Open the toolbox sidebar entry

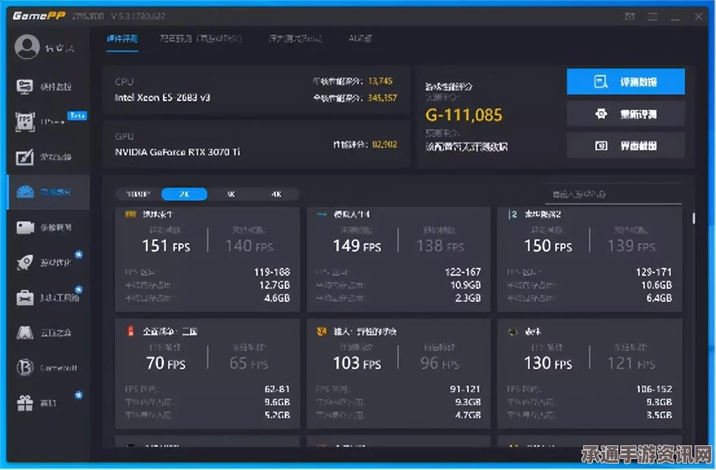point(47,298)
